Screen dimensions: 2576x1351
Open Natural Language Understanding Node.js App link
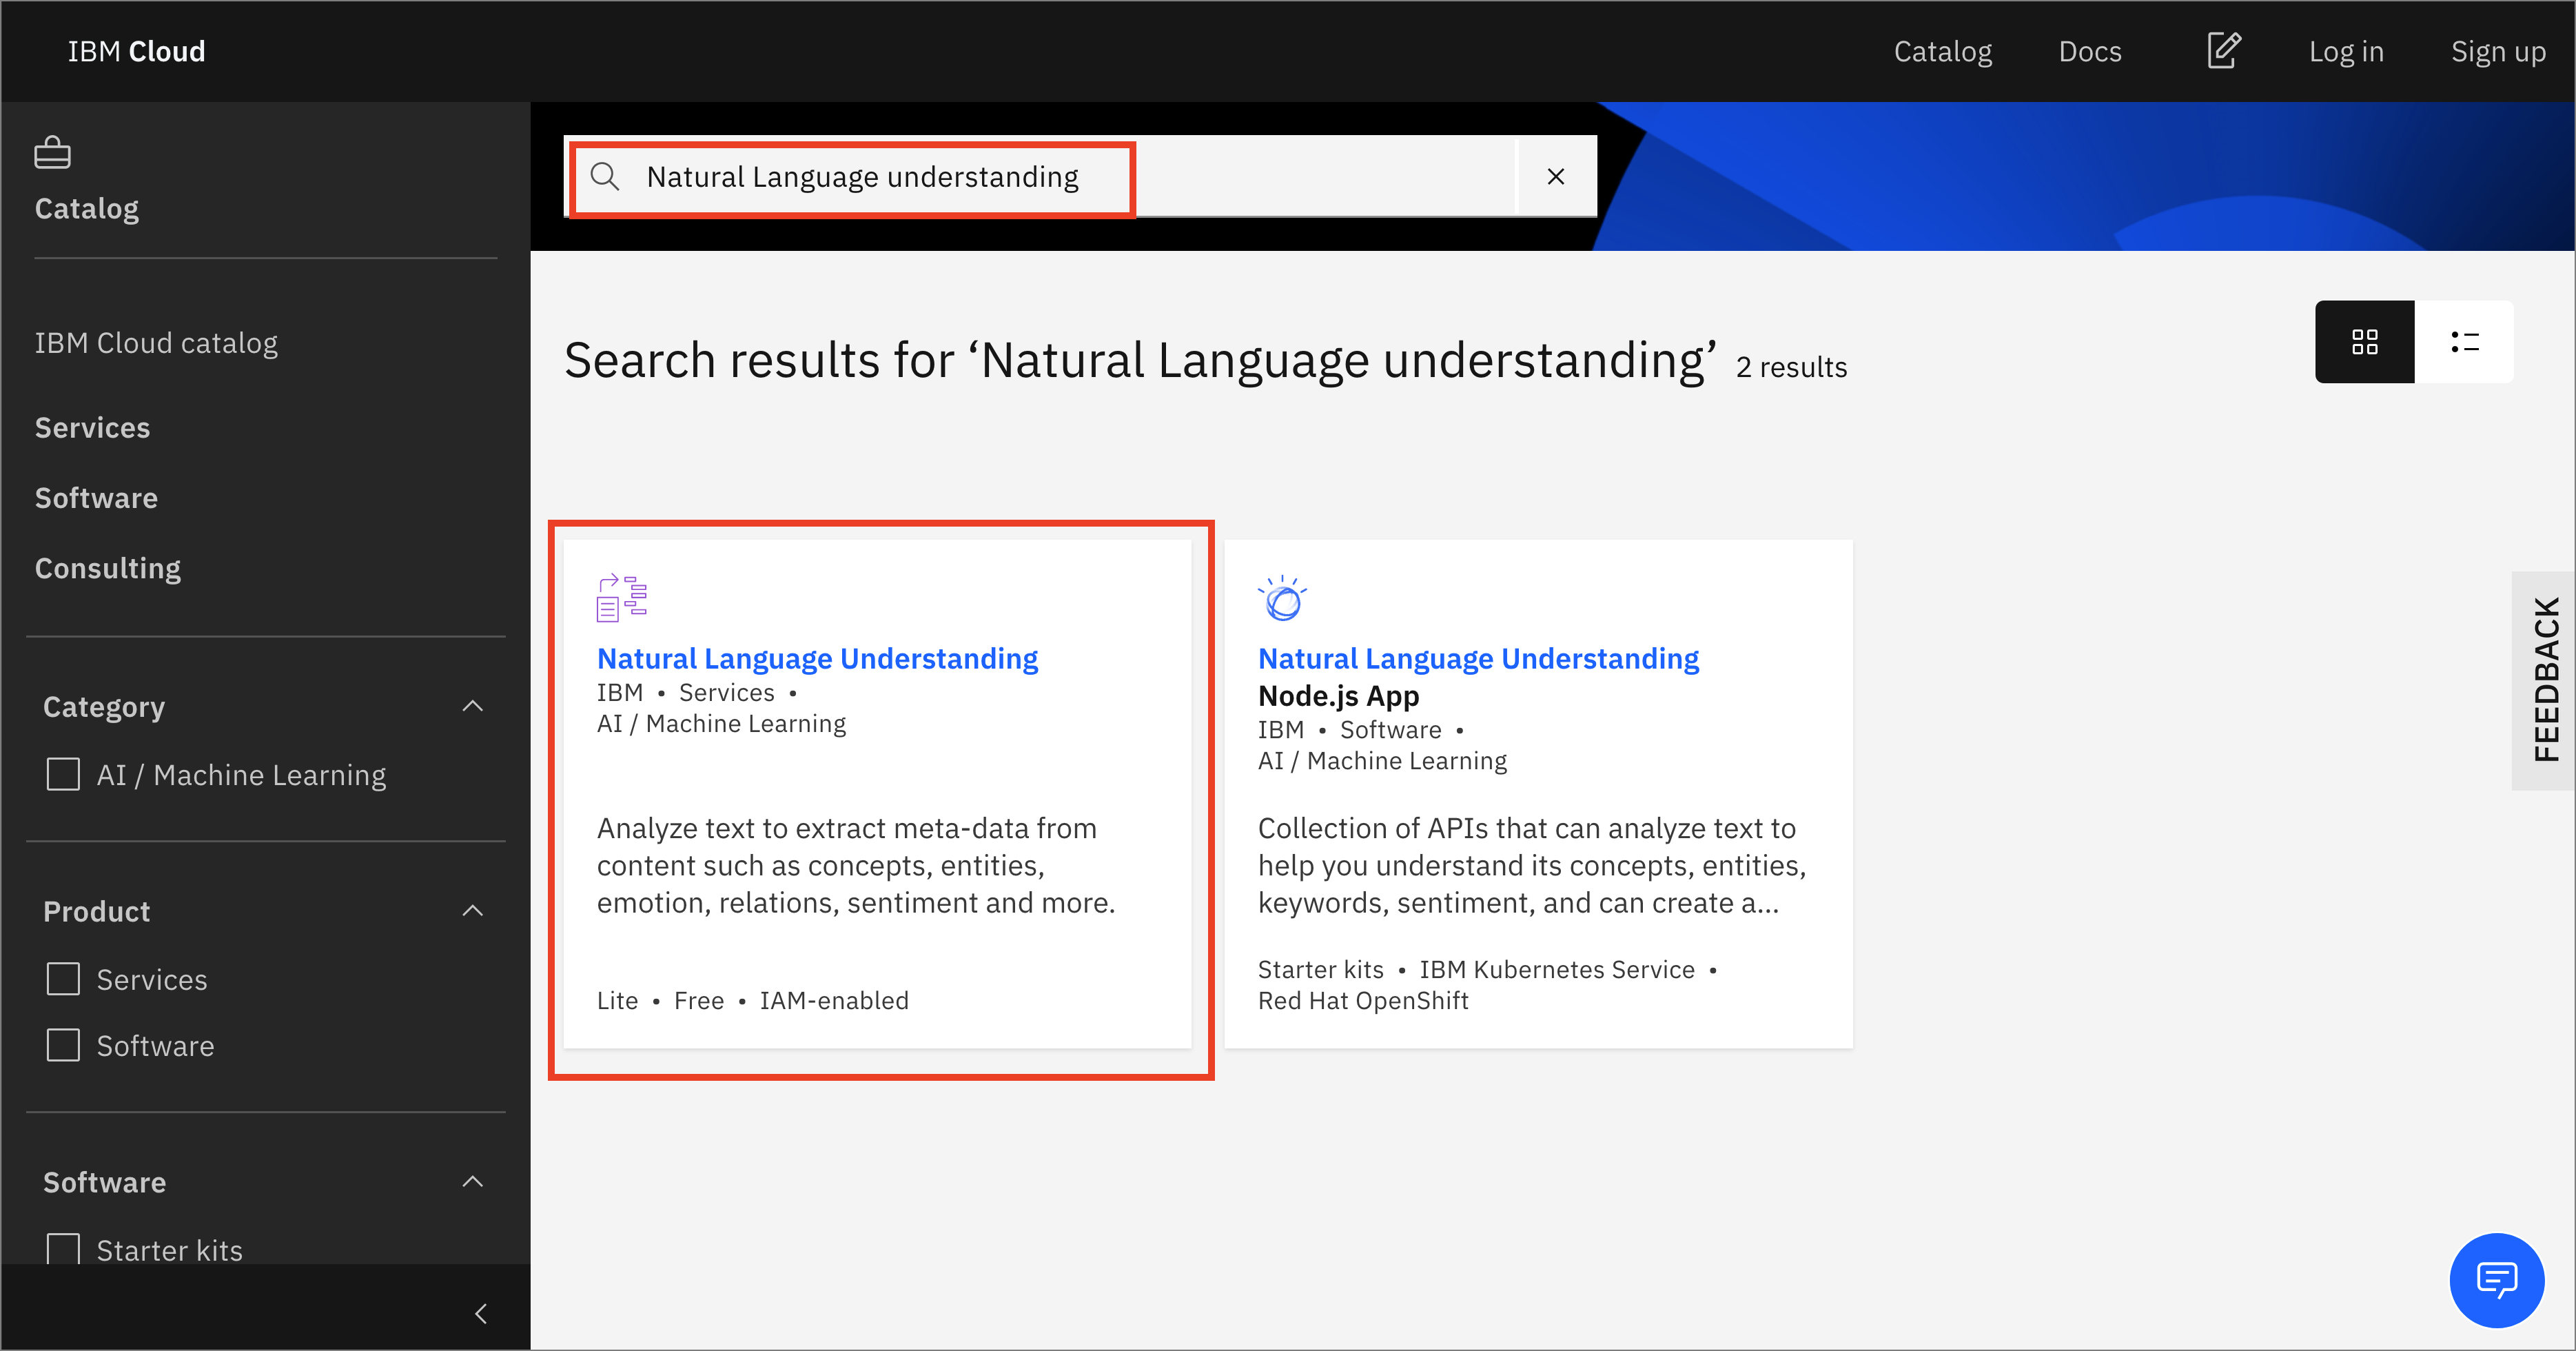click(x=1477, y=659)
